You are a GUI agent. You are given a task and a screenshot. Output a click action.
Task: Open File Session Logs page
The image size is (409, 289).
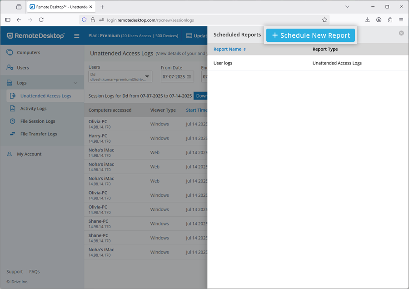37,121
